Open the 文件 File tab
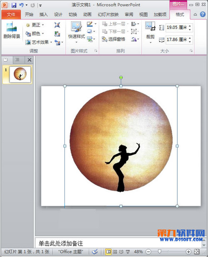 click(x=11, y=15)
